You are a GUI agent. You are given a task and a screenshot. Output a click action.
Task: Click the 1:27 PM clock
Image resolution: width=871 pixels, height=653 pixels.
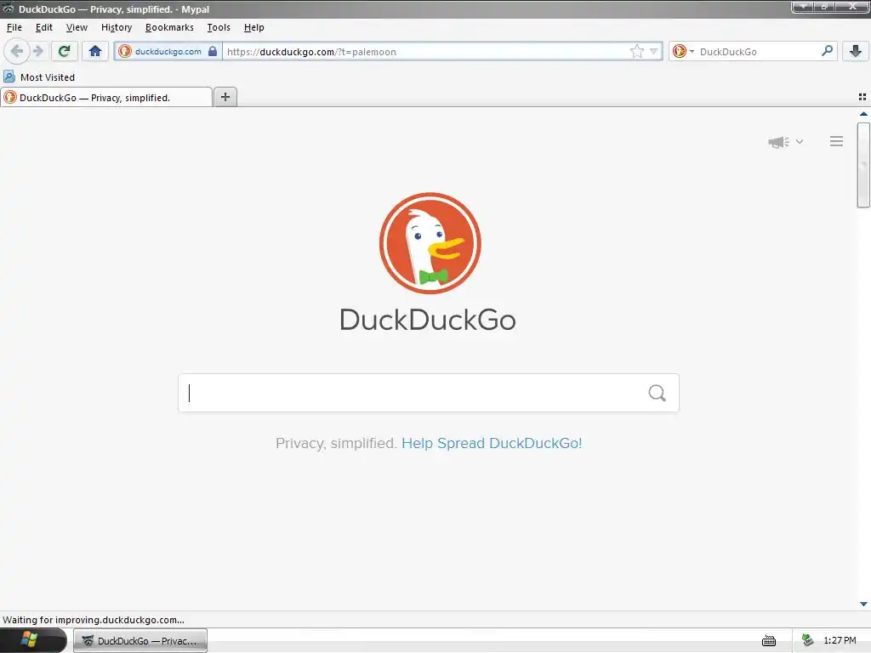point(840,641)
